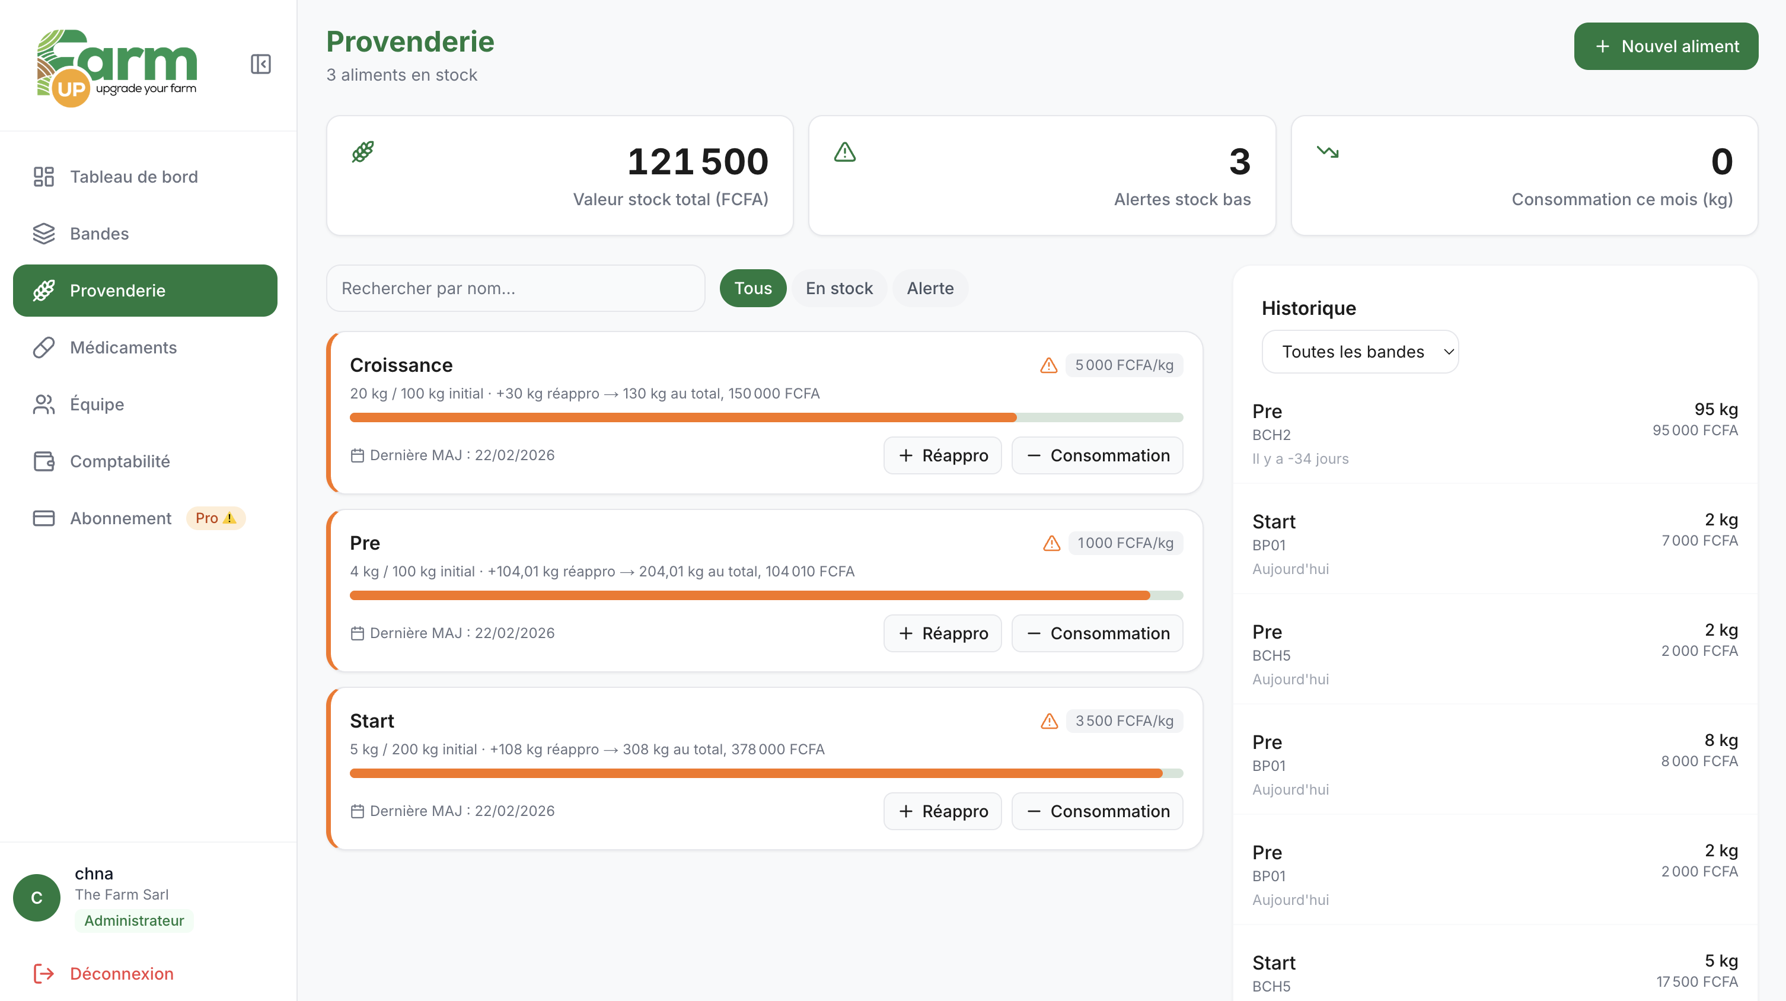Screen dimensions: 1786x1001
Task: Activate the Alerte filter
Action: [x=930, y=288]
